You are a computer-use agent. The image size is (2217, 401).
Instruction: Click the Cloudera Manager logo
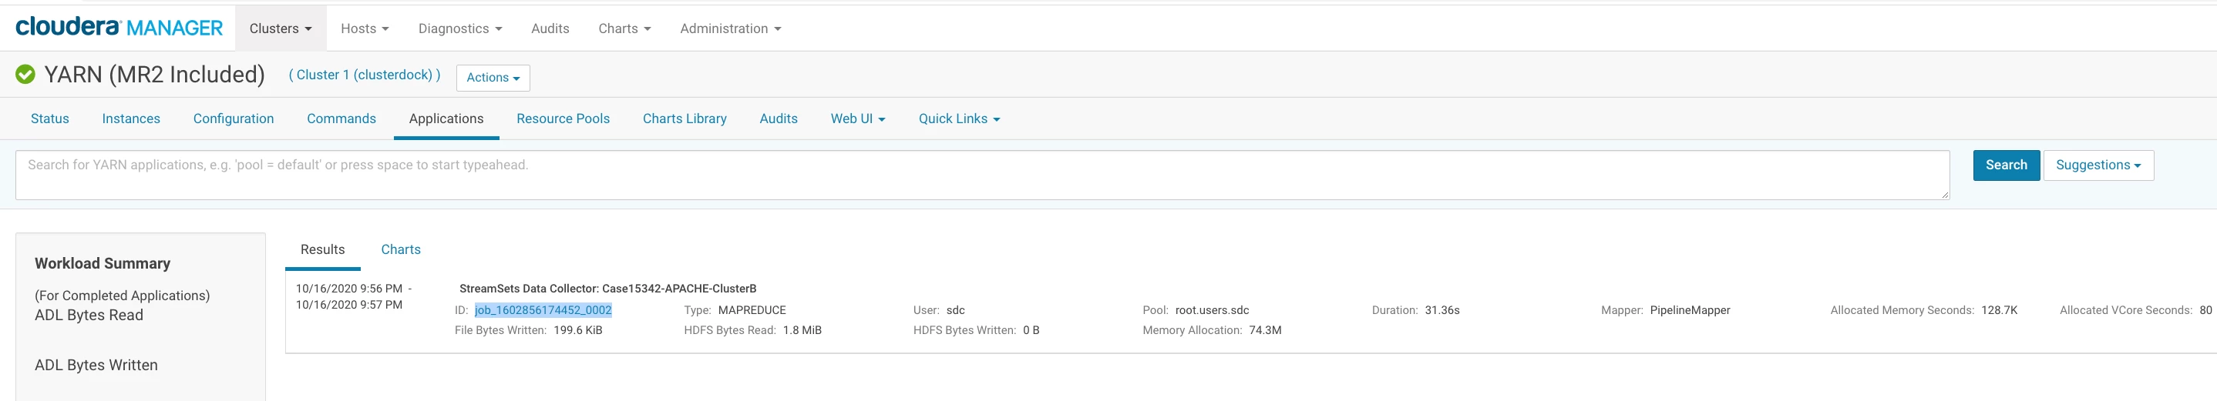(x=119, y=28)
